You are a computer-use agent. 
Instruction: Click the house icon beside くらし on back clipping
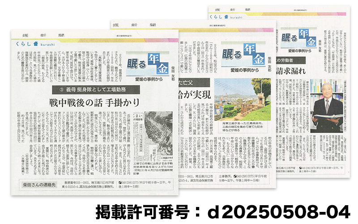click(x=226, y=17)
